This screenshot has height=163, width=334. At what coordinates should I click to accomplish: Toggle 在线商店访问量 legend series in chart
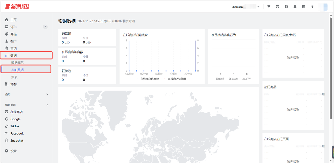[174, 79]
